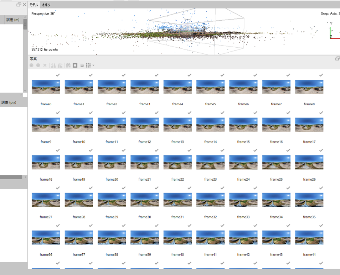
Task: Click the "frame11" label
Action: pos(112,142)
